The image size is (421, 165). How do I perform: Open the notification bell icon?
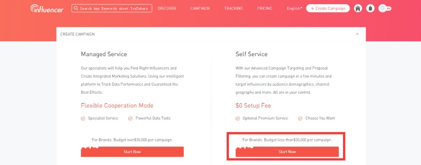370,8
